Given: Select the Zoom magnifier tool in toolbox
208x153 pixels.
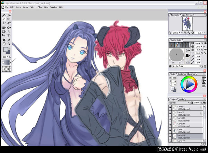Looking at the screenshot, I should pos(9,44).
